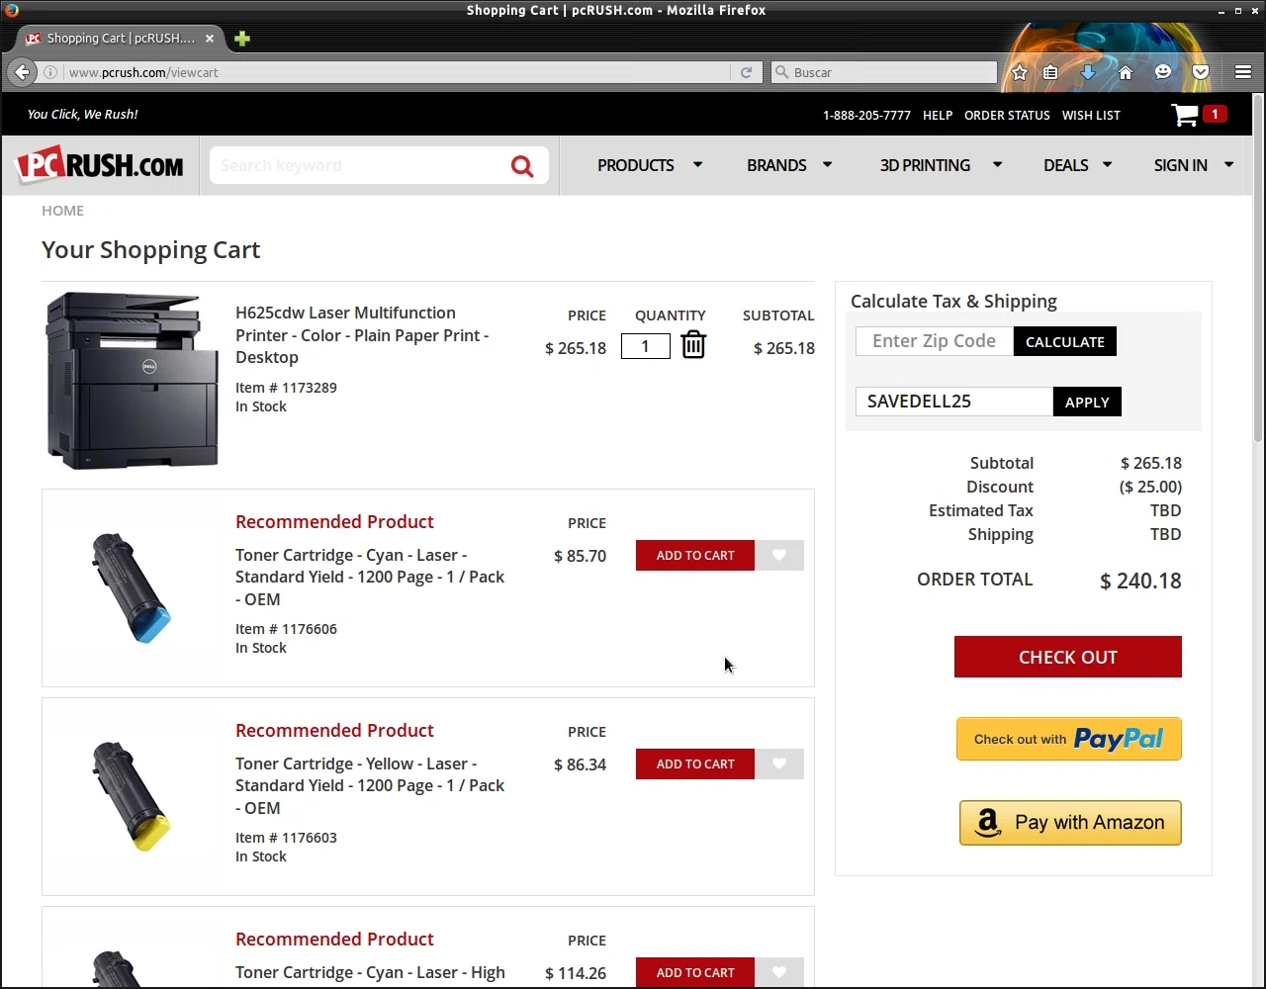Add High Yield Cyan toner to cart
Viewport: 1266px width, 989px height.
pos(695,972)
